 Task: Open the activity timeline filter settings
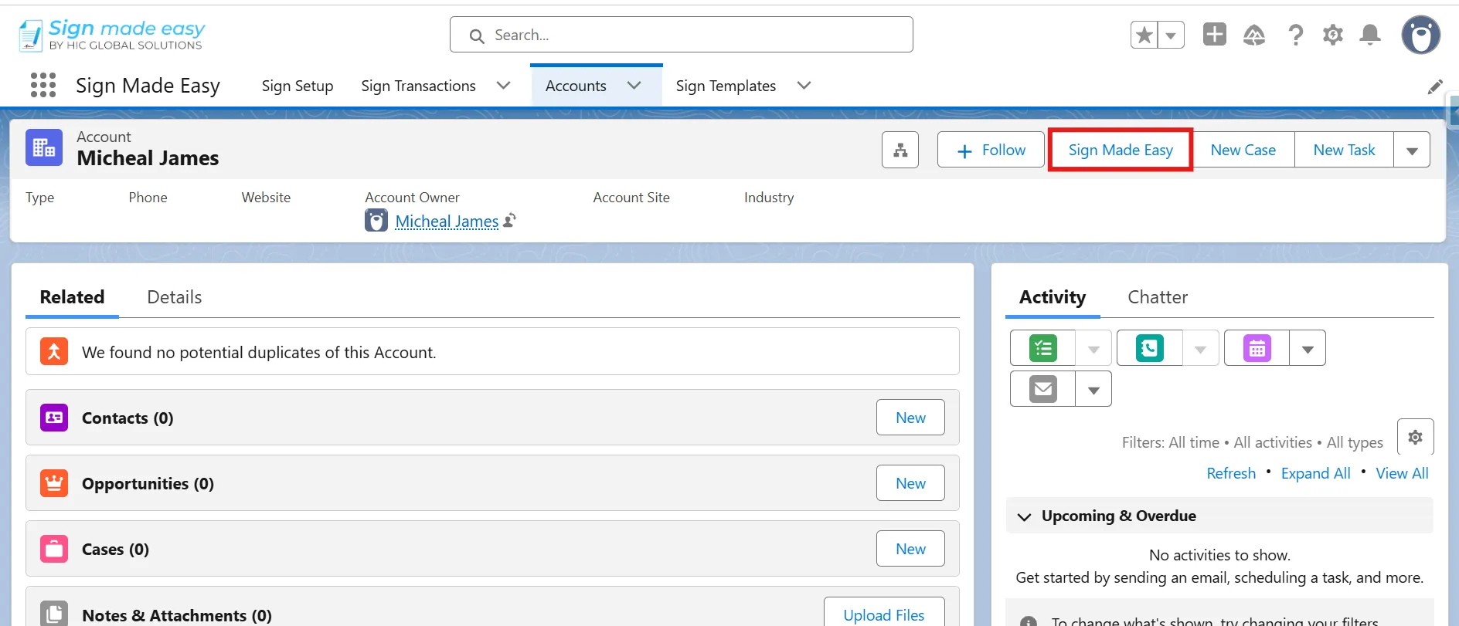click(1416, 437)
